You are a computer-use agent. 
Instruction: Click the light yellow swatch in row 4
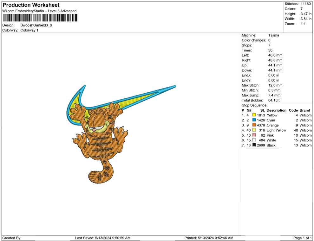pos(254,130)
